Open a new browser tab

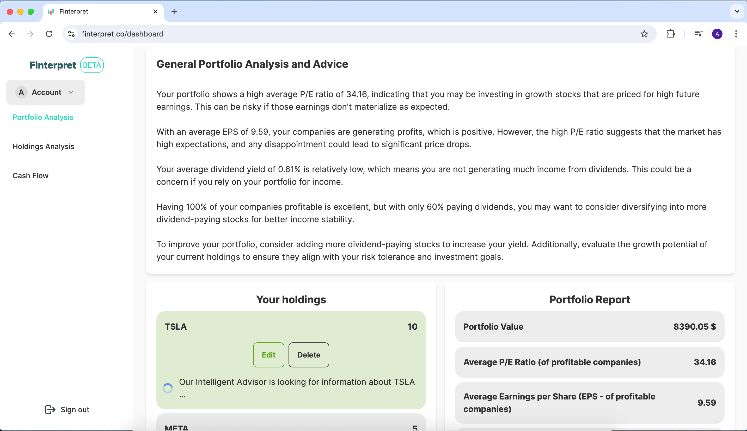174,11
